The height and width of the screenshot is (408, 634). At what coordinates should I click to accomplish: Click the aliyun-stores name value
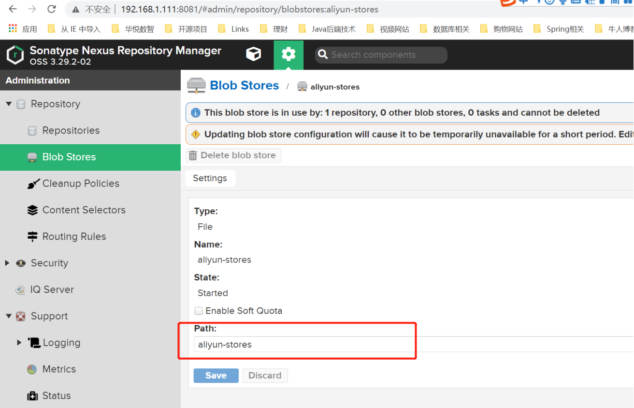[x=224, y=260]
